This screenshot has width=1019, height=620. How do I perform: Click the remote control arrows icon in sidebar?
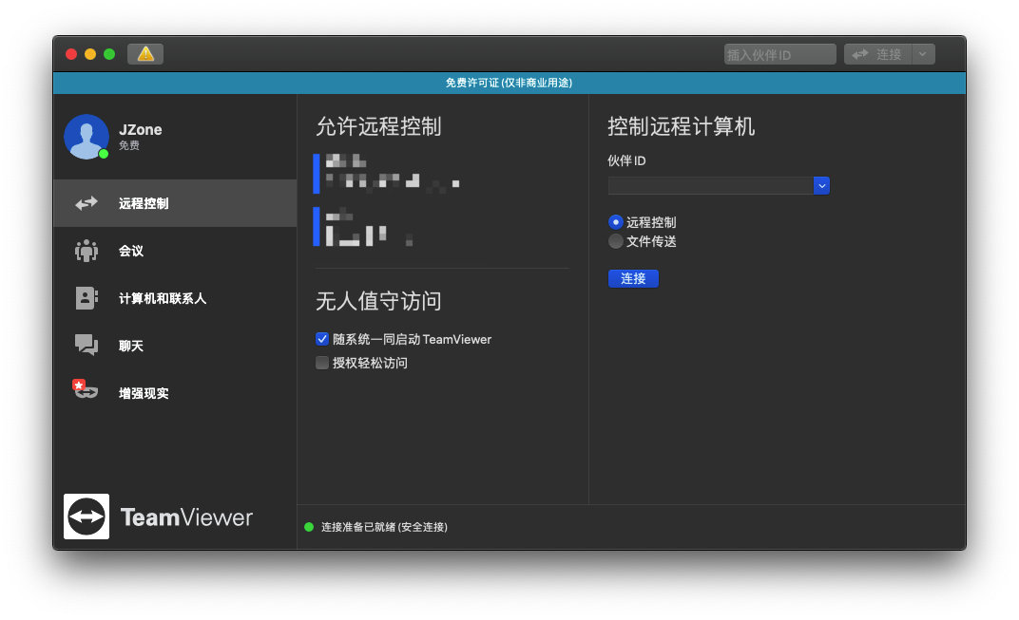click(x=86, y=203)
